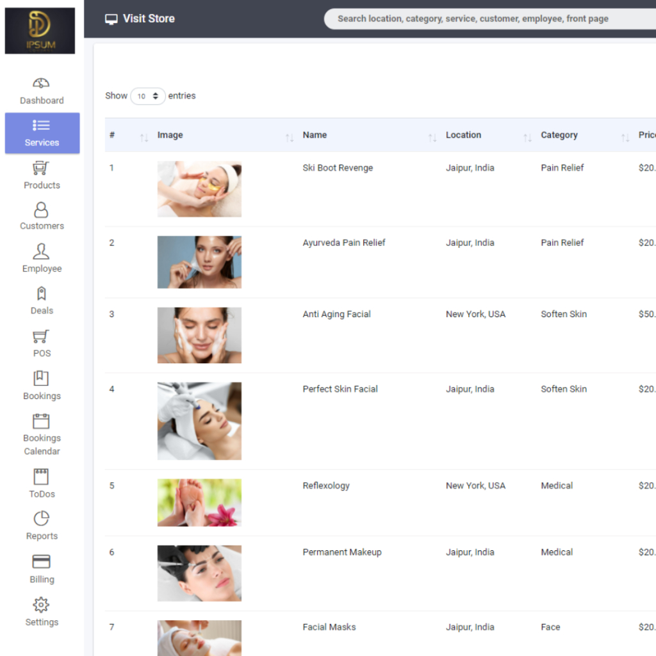Sort table by Location column header
The image size is (656, 656).
tap(463, 135)
